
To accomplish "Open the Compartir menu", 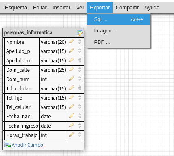I will pos(127,8).
